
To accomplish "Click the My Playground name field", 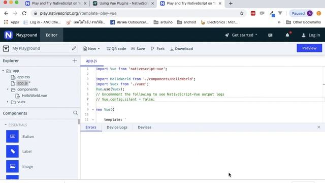I will pyautogui.click(x=41, y=48).
